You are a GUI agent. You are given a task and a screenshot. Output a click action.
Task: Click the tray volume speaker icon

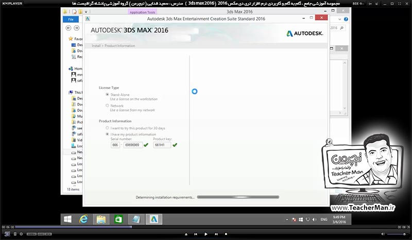pos(315,219)
